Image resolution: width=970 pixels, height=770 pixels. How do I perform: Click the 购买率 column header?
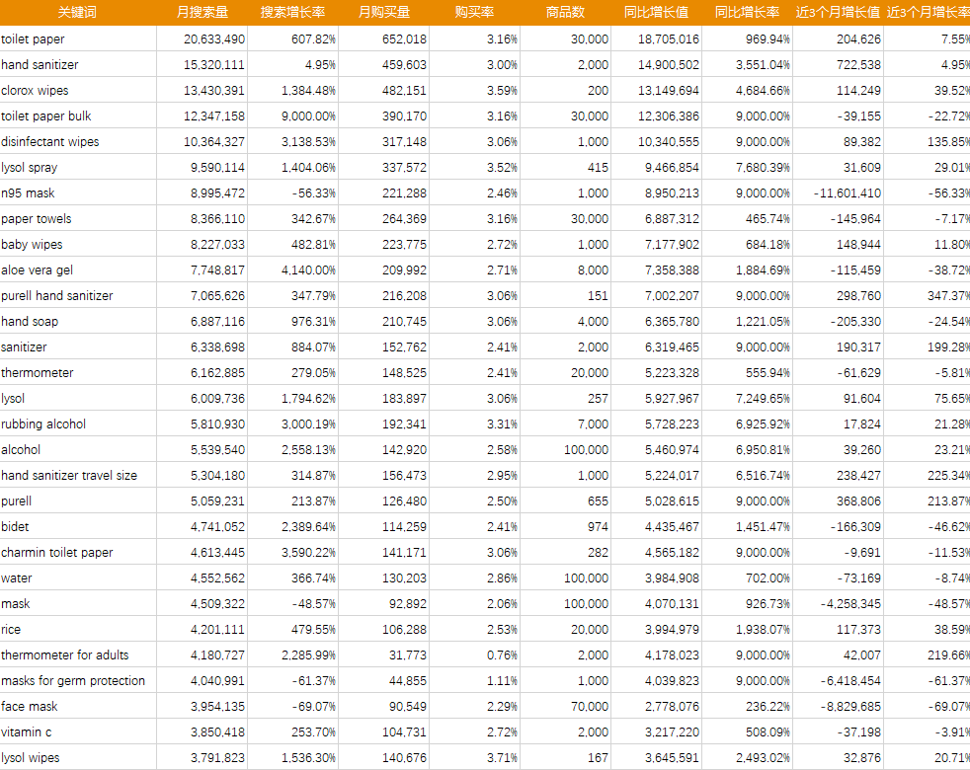[x=474, y=13]
